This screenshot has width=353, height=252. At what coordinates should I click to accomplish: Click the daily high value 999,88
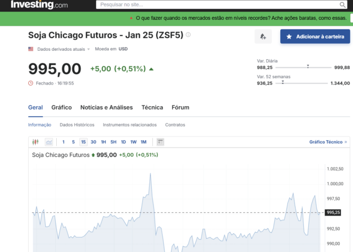point(342,67)
